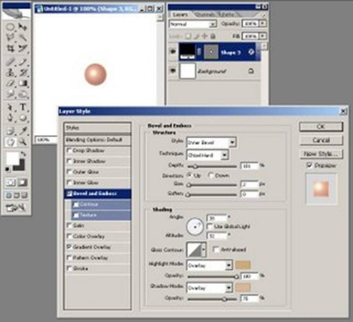Select the Path Selection tool
Viewport: 353px width, 322px height.
click(x=10, y=107)
